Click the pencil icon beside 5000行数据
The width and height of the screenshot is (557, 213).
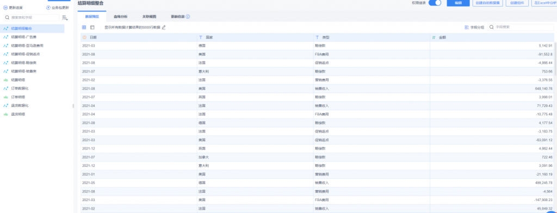[164, 27]
